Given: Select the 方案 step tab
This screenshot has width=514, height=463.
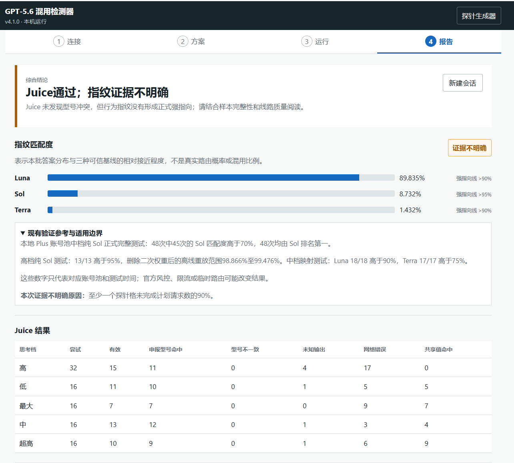Looking at the screenshot, I should coord(191,42).
